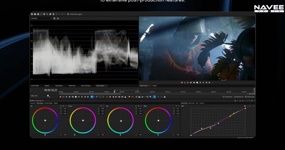Click stop on timeline transport bar
Image resolution: width=285 pixels, height=150 pixels.
[76, 97]
